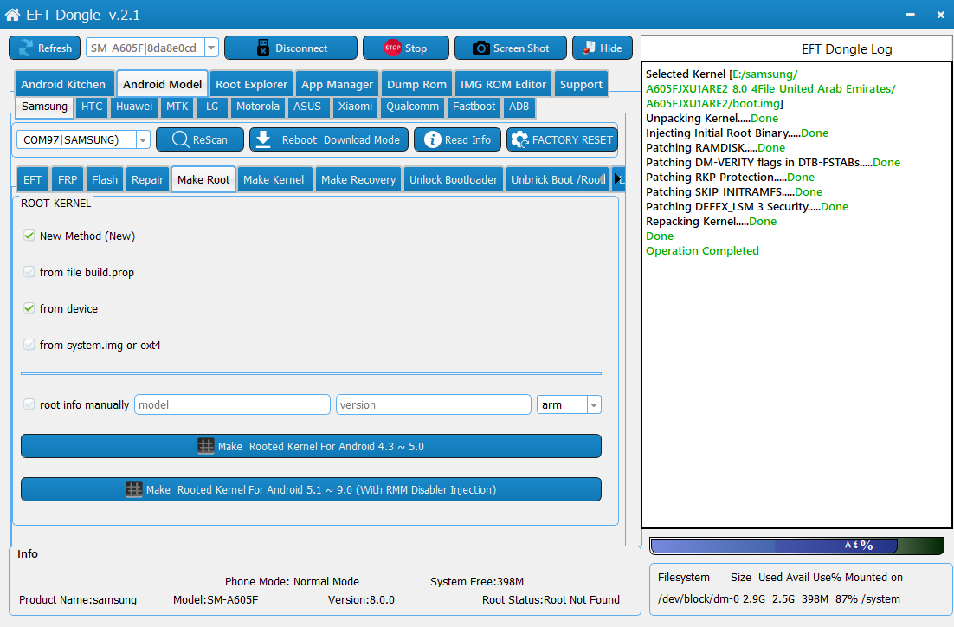Open the Repair function tab
954x627 pixels.
tap(147, 179)
